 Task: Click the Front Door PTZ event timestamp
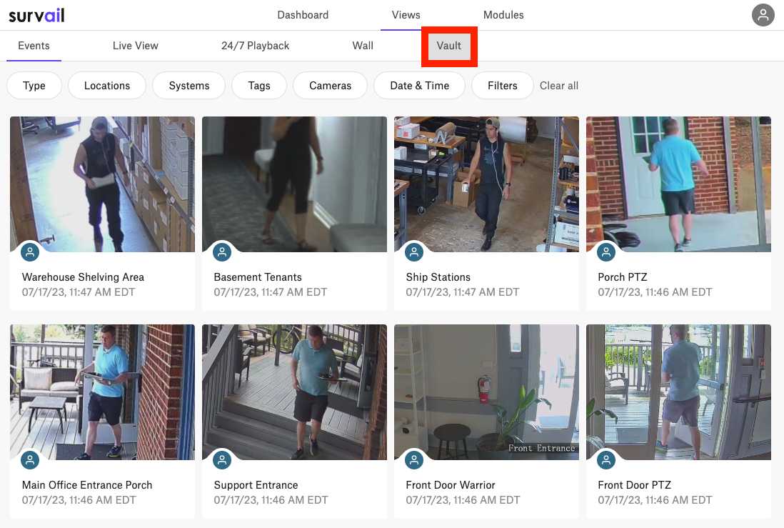(655, 500)
